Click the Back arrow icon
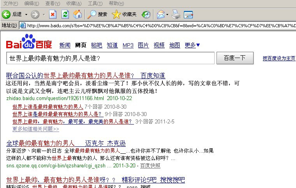This screenshot has height=188, width=296. (x=6, y=14)
